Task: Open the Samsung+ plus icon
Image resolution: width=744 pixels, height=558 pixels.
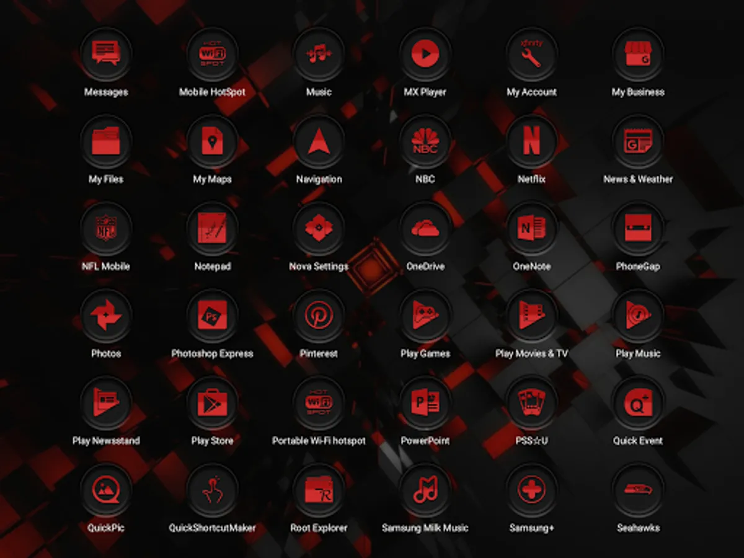Action: click(x=531, y=490)
